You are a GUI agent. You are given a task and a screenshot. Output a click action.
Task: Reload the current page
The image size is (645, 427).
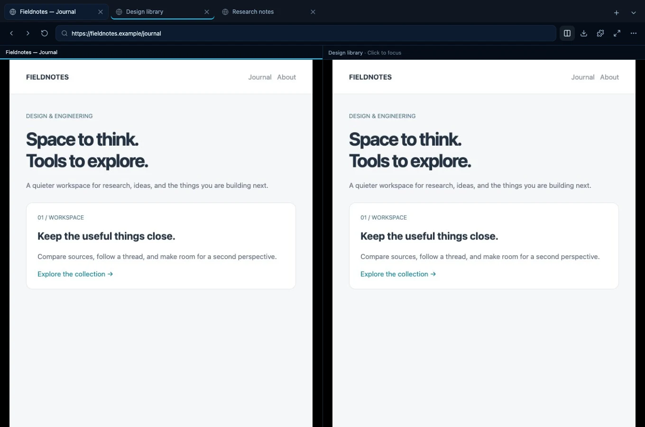(45, 33)
